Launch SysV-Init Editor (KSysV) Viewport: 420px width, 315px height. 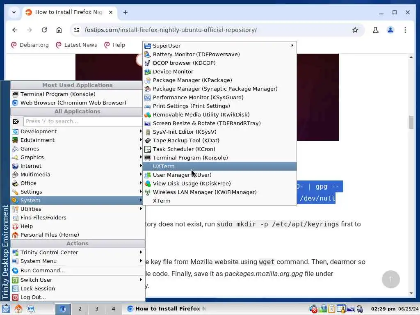coord(219,132)
